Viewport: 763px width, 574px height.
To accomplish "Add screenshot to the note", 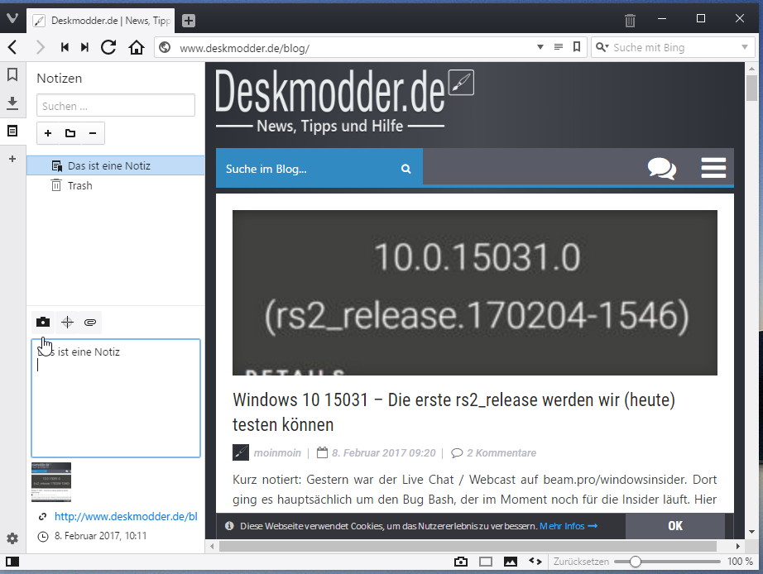I will [43, 322].
